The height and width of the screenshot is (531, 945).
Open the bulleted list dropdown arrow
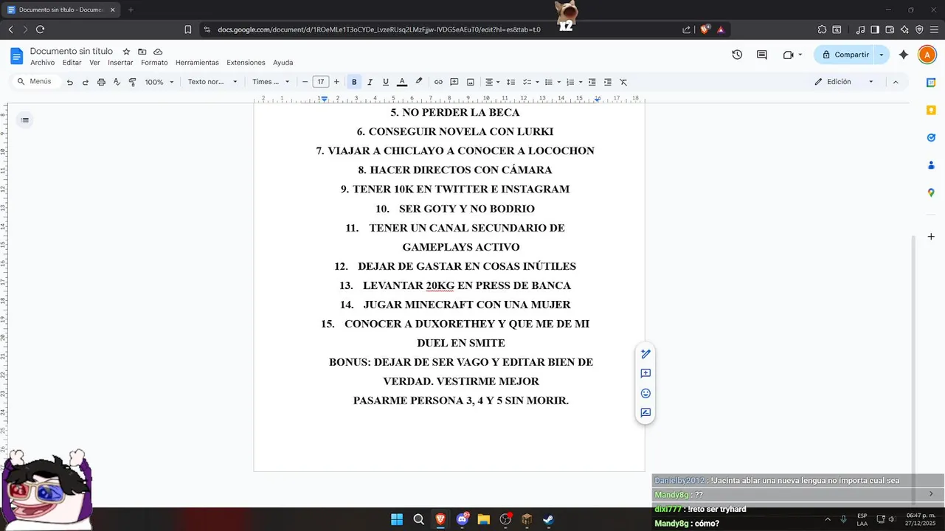click(559, 82)
